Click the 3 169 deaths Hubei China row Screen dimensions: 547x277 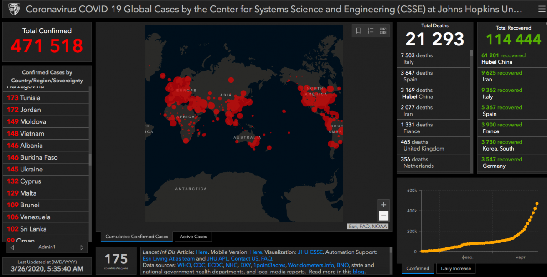click(x=433, y=93)
